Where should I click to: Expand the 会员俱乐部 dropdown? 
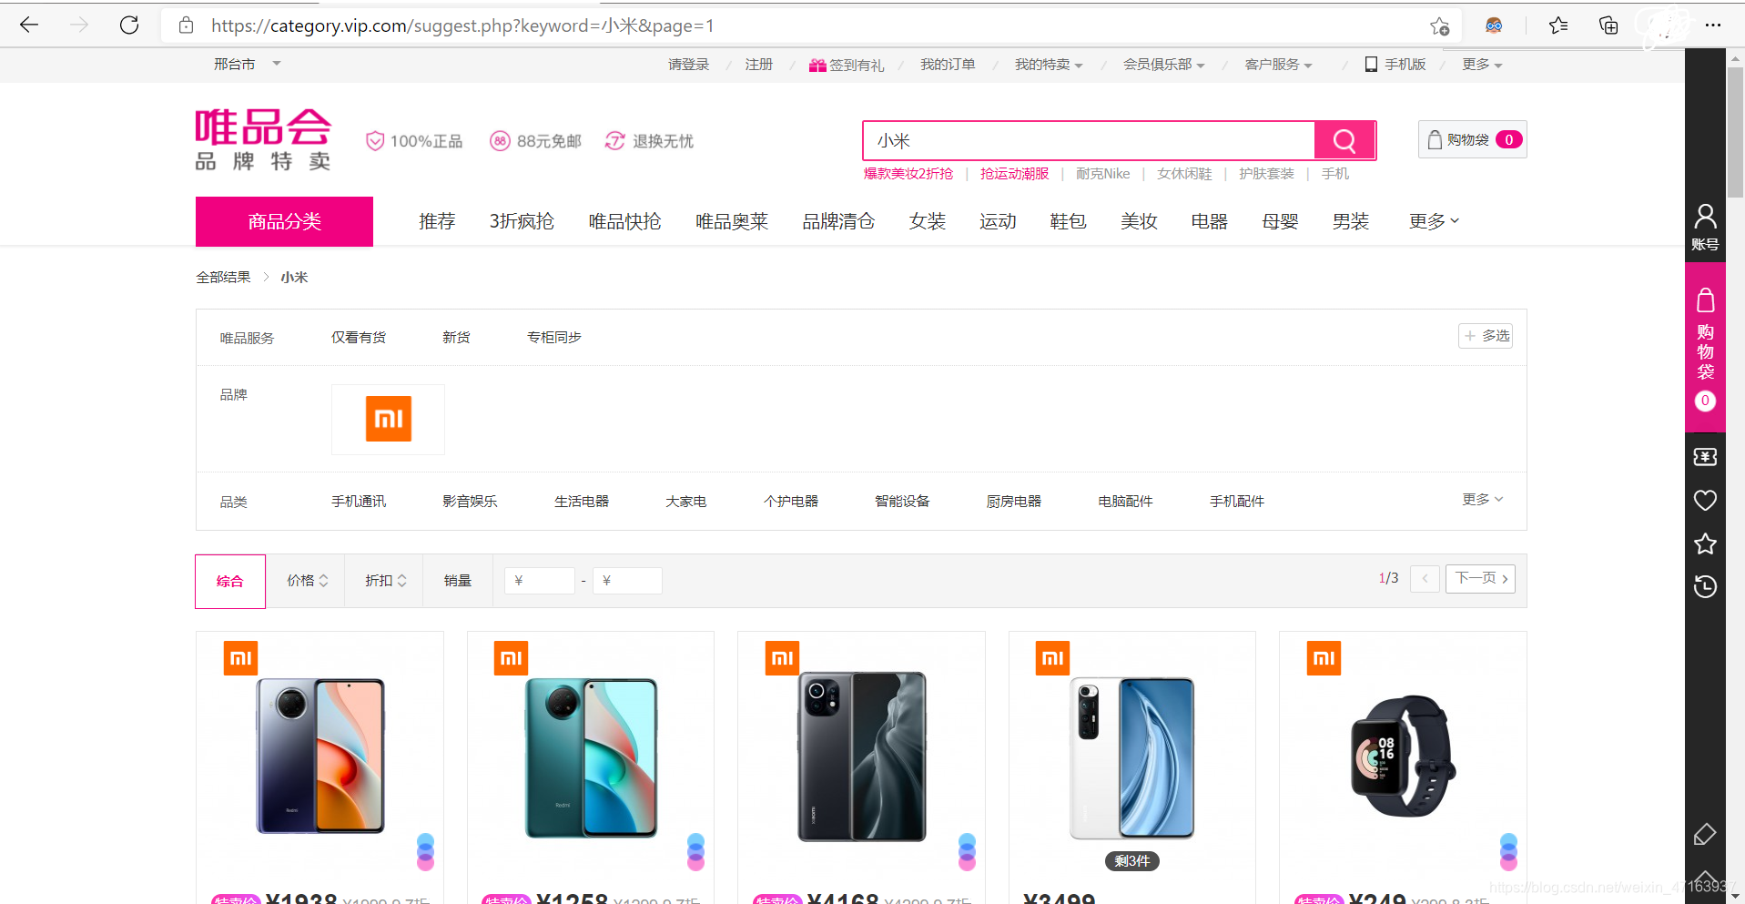tap(1163, 65)
